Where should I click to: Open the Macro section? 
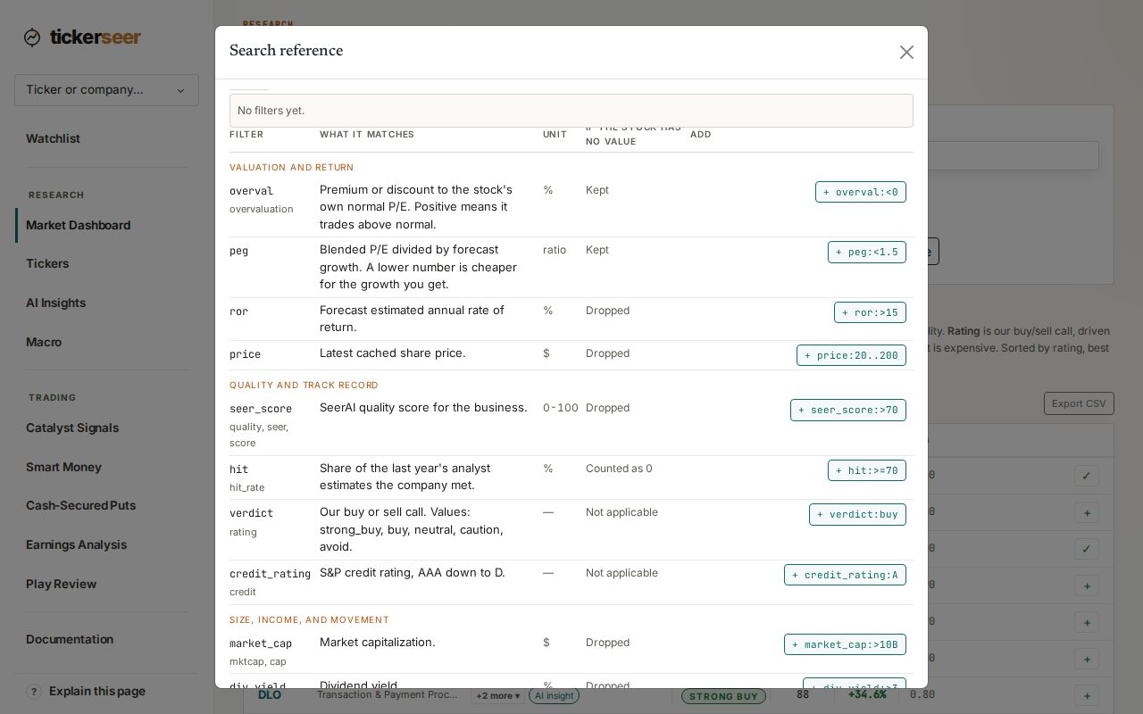coord(44,342)
